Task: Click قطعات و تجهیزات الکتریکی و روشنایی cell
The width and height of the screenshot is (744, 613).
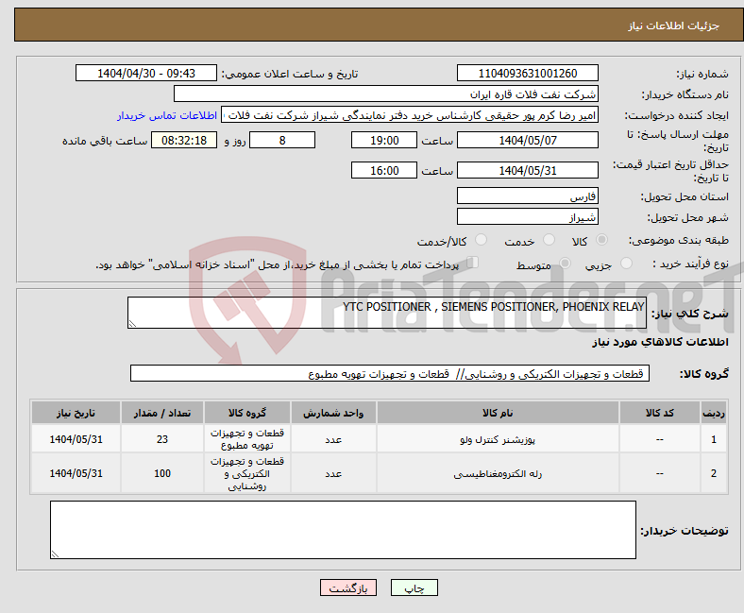Action: pyautogui.click(x=247, y=473)
